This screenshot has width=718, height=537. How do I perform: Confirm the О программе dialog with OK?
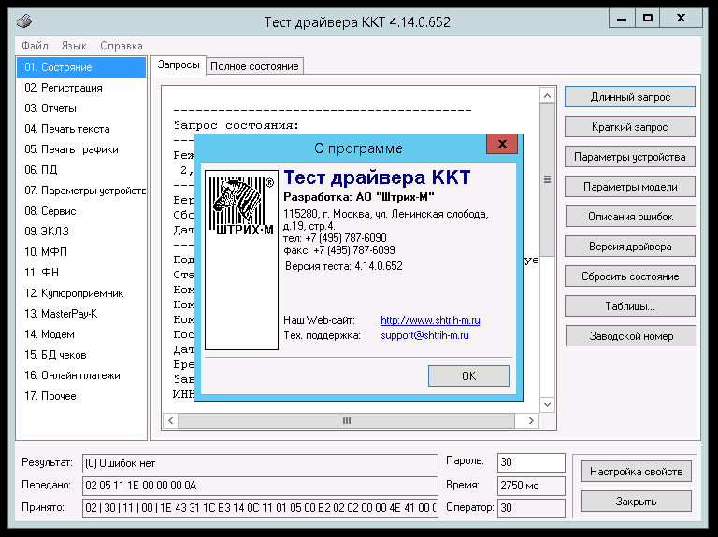pyautogui.click(x=468, y=376)
